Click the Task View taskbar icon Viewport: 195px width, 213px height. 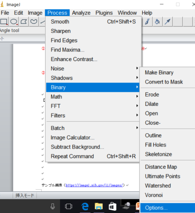pos(69,206)
